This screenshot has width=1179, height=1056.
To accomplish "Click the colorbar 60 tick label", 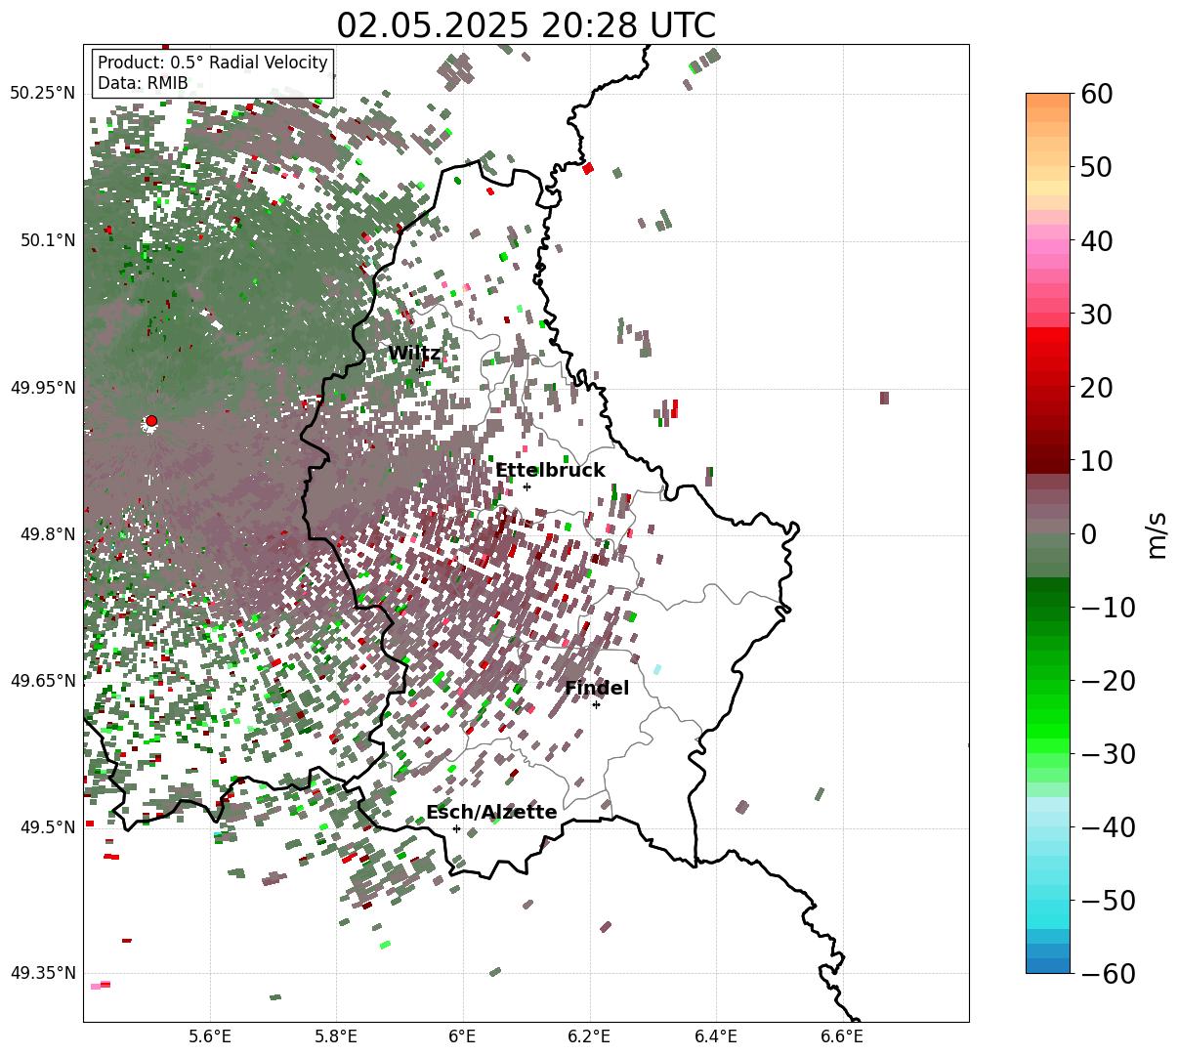I will point(1096,94).
